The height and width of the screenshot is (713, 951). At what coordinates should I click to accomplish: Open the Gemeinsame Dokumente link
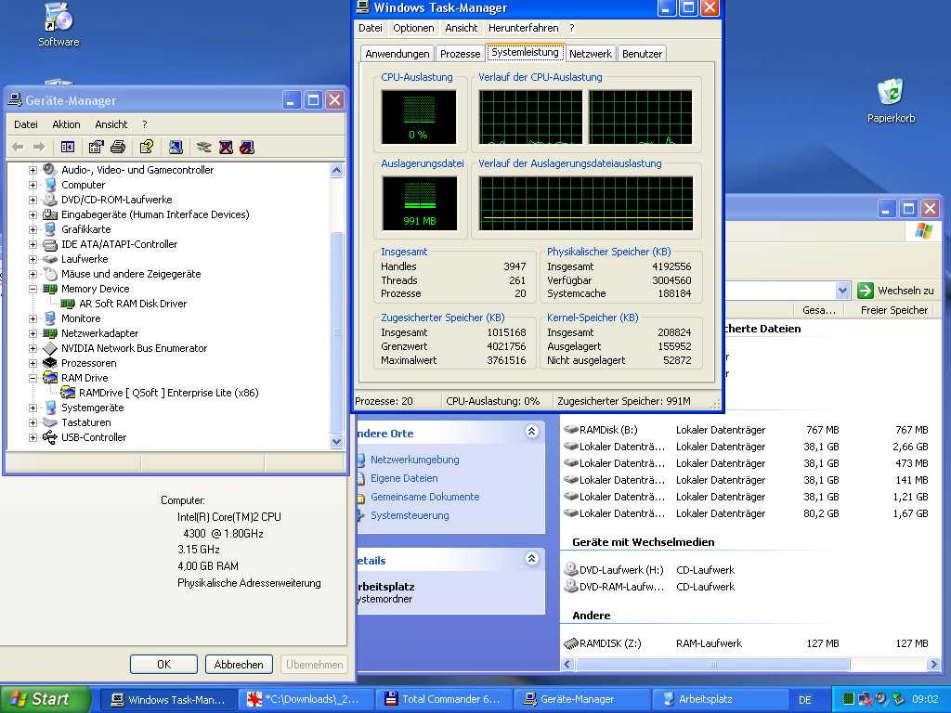click(424, 497)
